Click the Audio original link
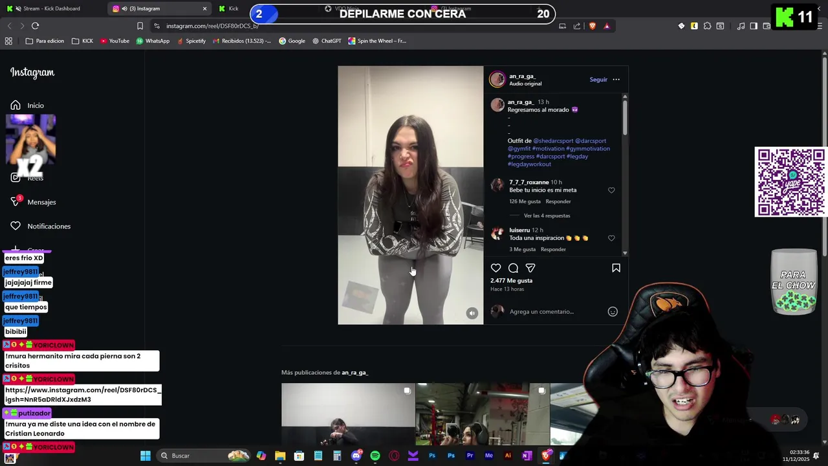Viewport: 828px width, 466px height. pos(525,83)
